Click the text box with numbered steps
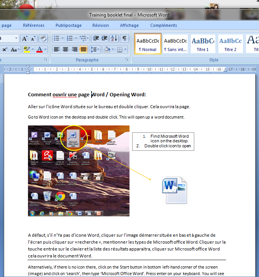Screen dimensions: 259x277 163,142
